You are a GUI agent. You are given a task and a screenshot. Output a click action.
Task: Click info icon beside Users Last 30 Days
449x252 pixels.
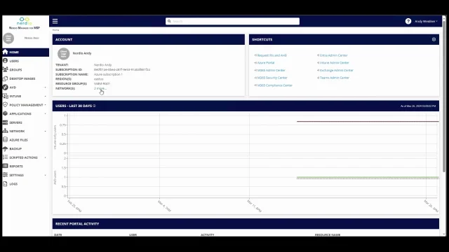click(94, 106)
